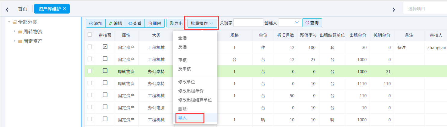Toggle the select-all header checkbox
Viewport: 447px width, 127px height.
[x=90, y=35]
